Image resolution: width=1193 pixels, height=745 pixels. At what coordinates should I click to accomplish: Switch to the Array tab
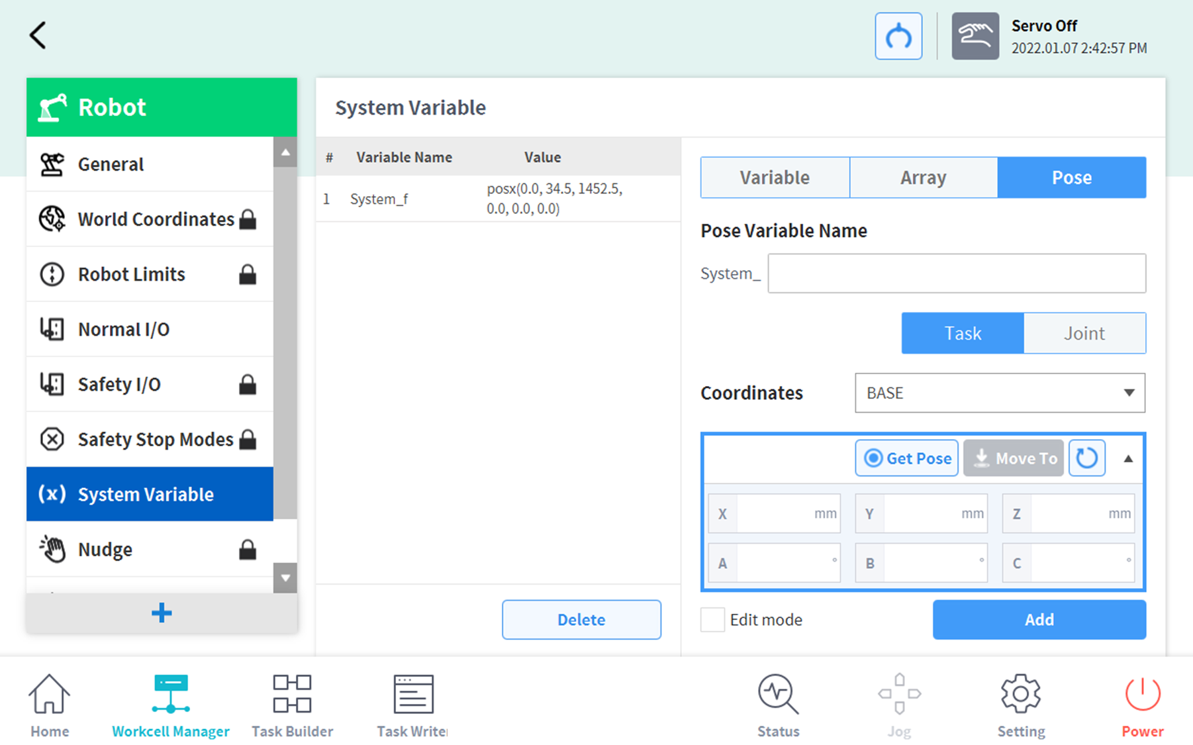click(x=923, y=177)
